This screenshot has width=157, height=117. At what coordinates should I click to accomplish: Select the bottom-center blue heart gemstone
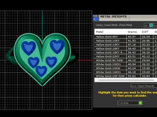click(x=41, y=71)
